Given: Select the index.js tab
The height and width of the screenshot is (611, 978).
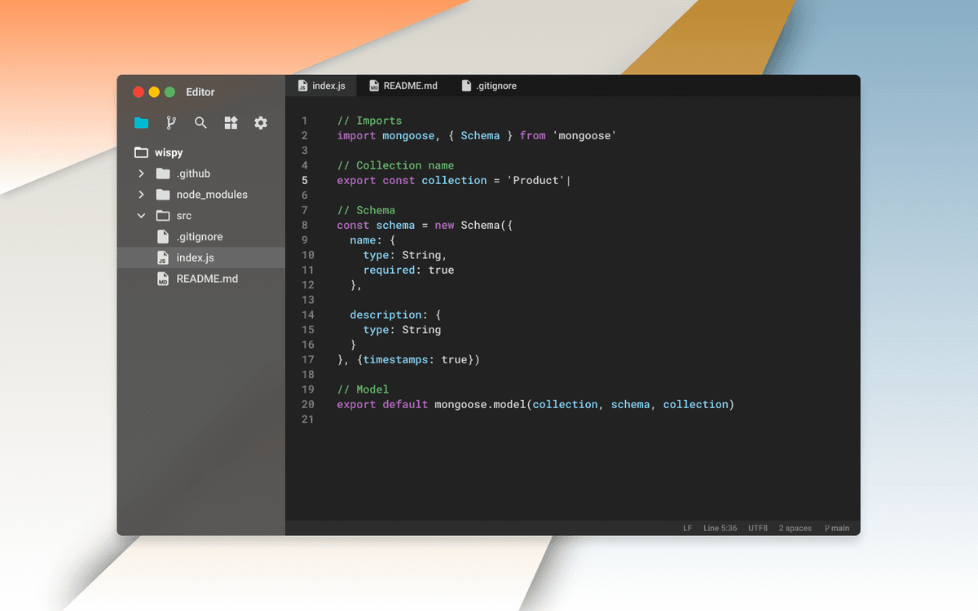Looking at the screenshot, I should 321,86.
